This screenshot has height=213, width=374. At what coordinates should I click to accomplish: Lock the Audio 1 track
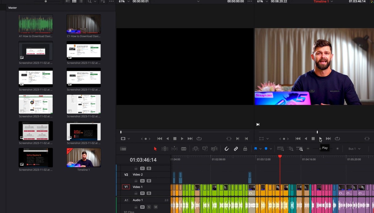coord(136,207)
